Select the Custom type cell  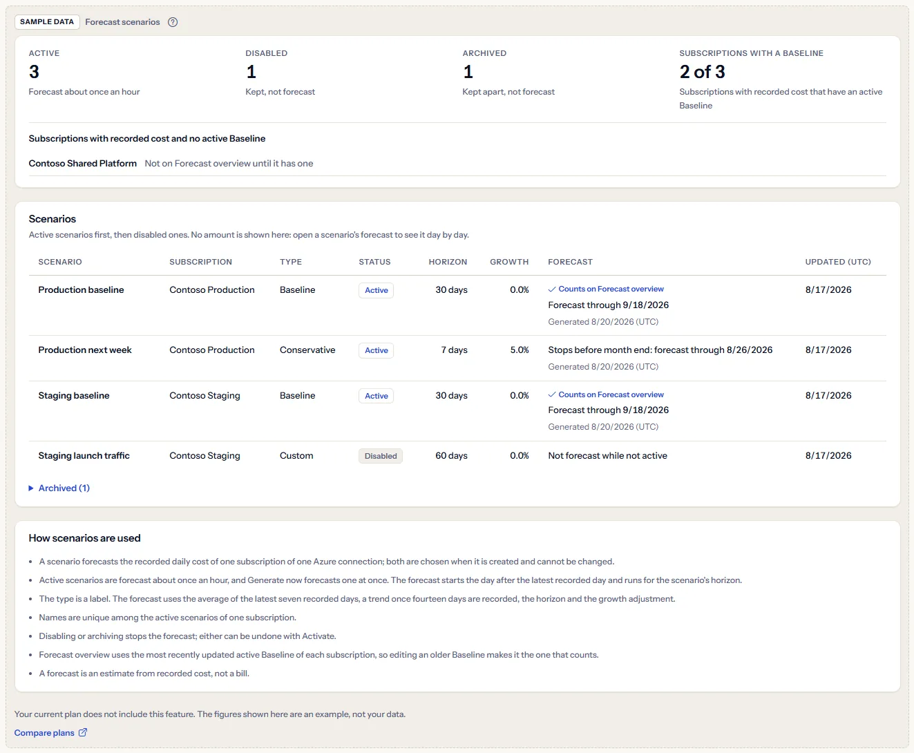tap(296, 456)
